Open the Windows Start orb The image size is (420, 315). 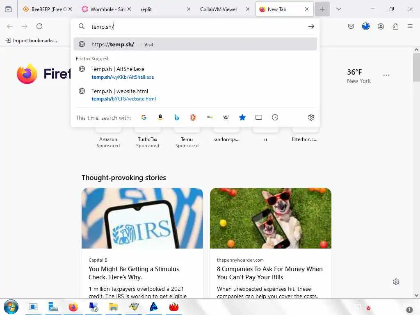tap(11, 307)
